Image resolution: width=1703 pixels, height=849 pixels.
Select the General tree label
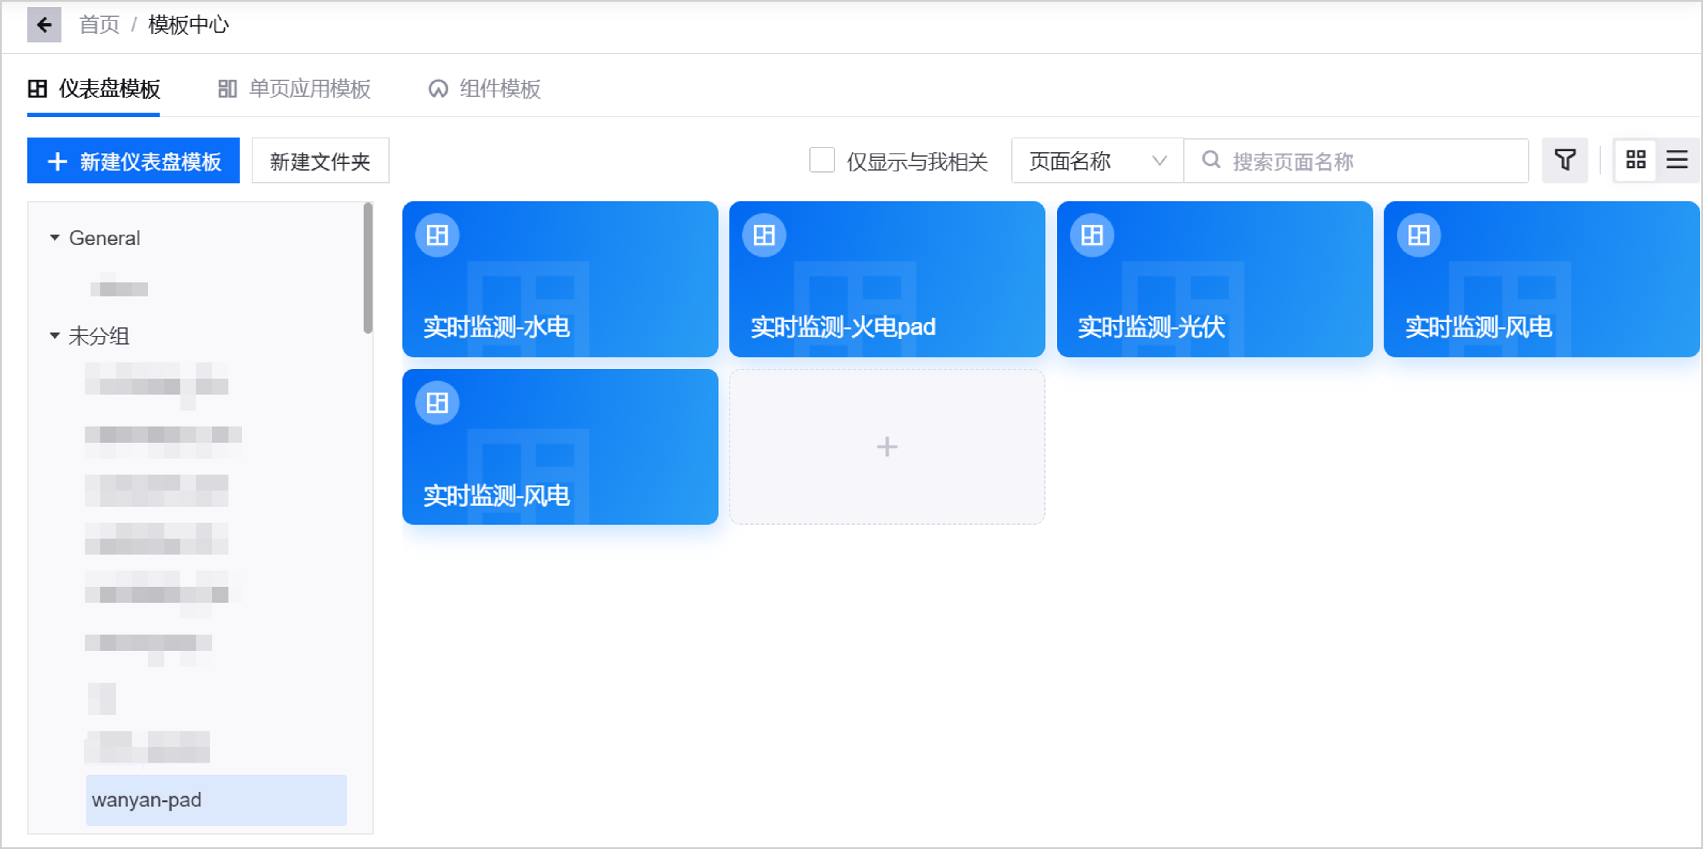click(104, 238)
